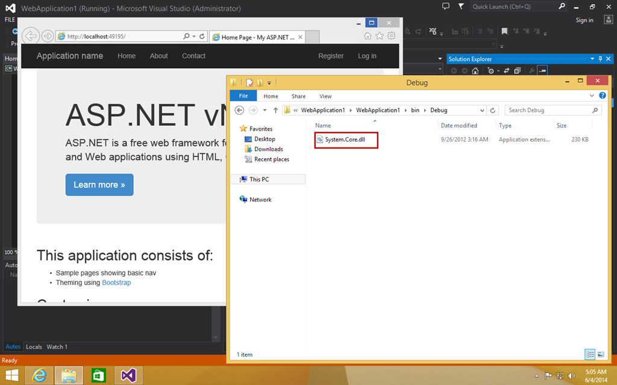Switch to the Locals tab
617x385 pixels.
pos(34,347)
